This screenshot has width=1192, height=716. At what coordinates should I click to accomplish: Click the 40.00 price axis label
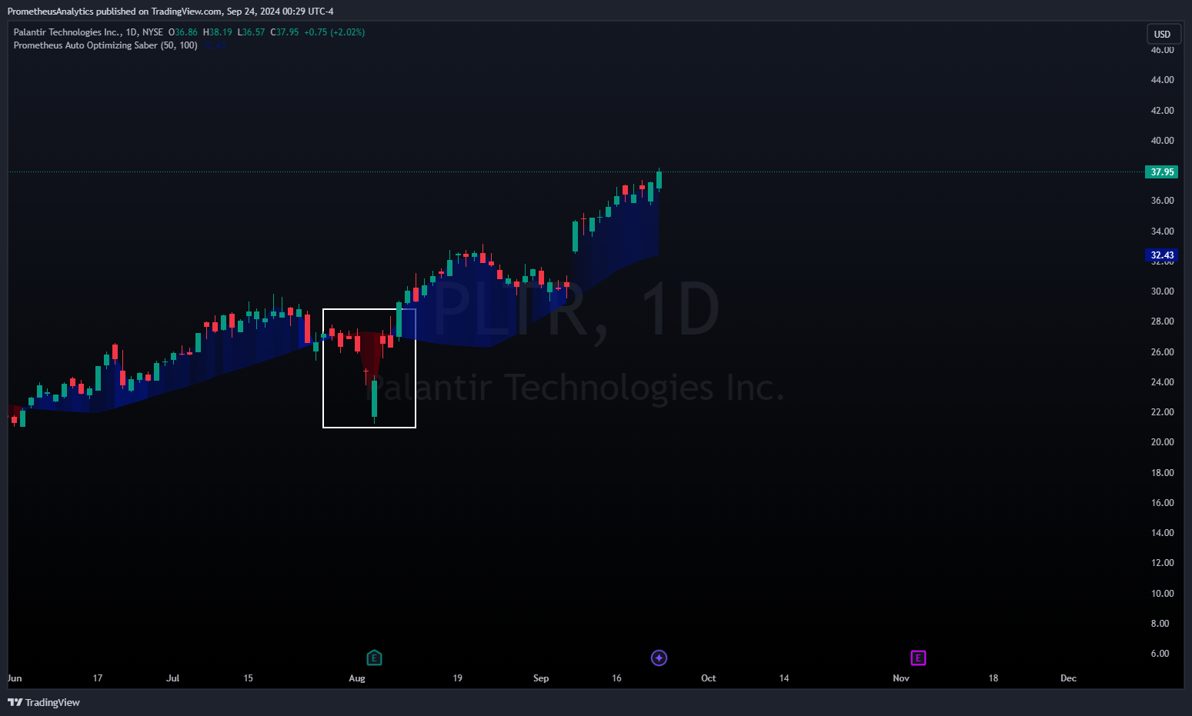1162,141
